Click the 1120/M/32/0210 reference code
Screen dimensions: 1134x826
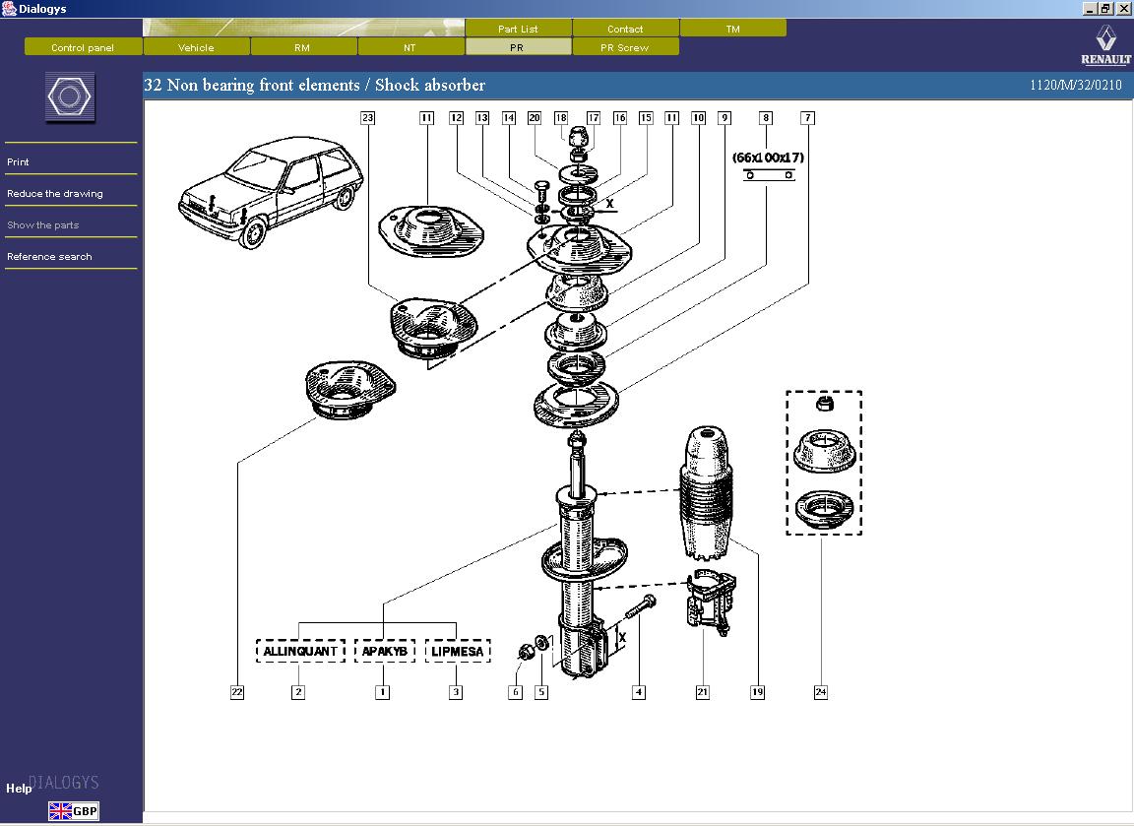click(1075, 85)
